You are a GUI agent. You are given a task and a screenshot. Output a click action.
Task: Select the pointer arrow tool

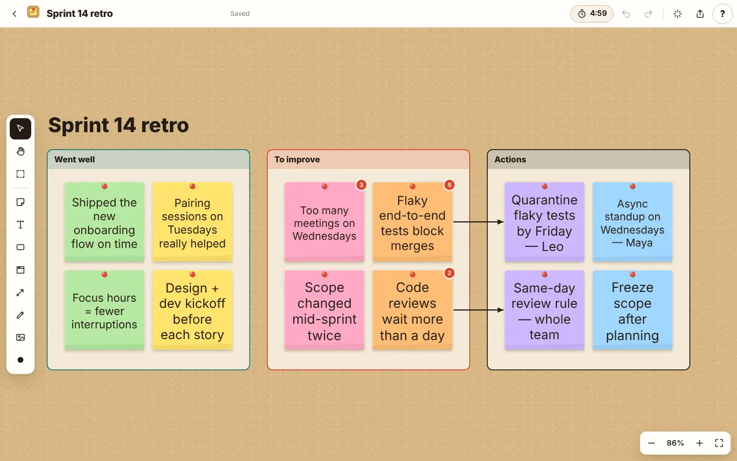click(20, 129)
